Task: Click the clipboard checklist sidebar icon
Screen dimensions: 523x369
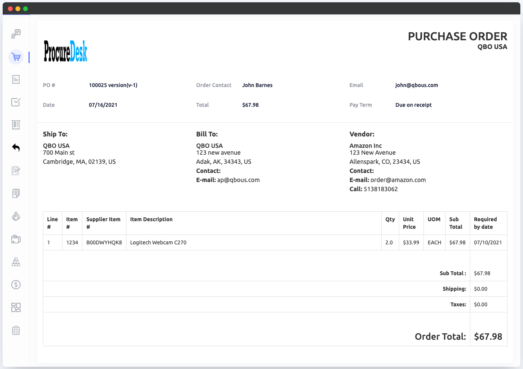Action: [16, 330]
